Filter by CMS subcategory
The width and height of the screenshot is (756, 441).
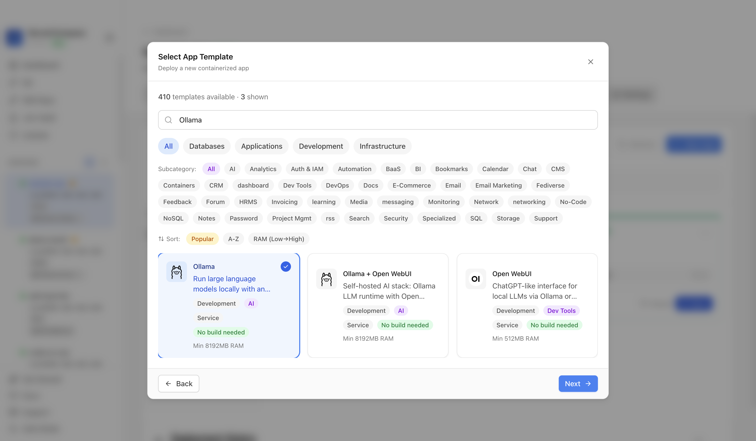click(558, 169)
